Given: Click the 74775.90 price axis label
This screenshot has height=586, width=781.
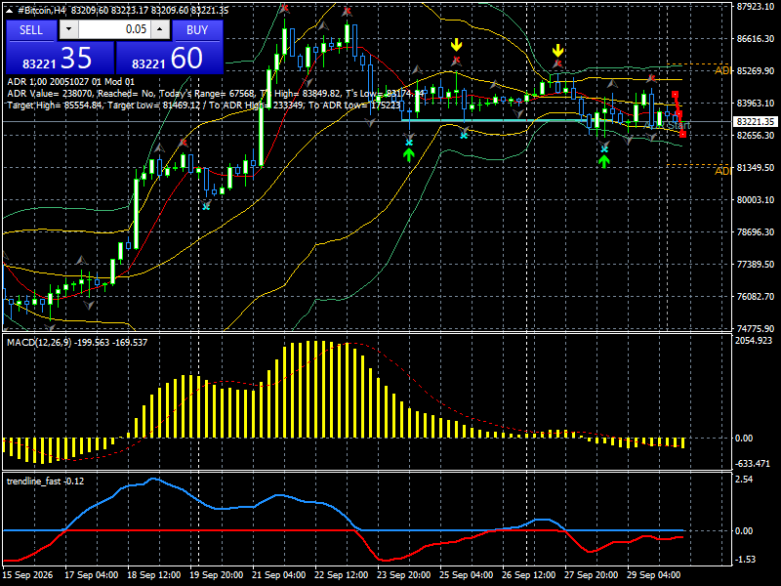Looking at the screenshot, I should [755, 328].
